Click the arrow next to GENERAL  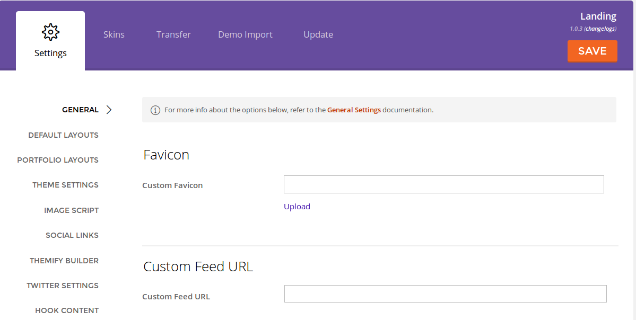coord(109,110)
